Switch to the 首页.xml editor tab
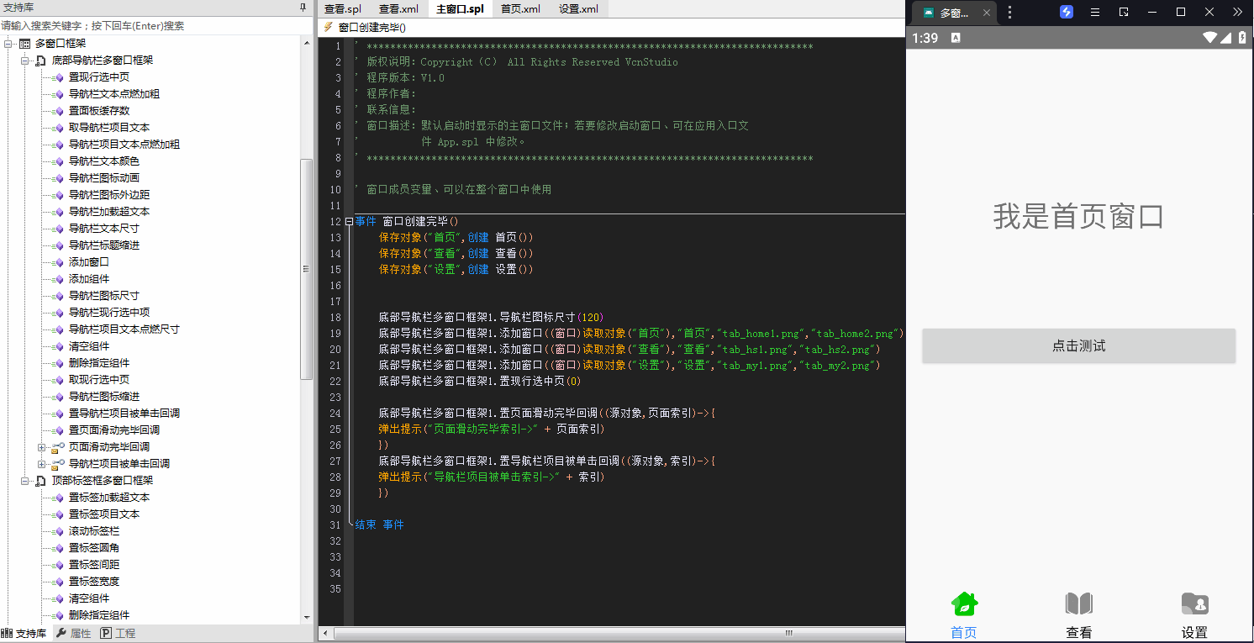The height and width of the screenshot is (643, 1254). (x=520, y=9)
